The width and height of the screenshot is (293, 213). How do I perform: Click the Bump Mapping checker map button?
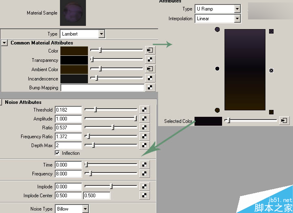(150, 87)
